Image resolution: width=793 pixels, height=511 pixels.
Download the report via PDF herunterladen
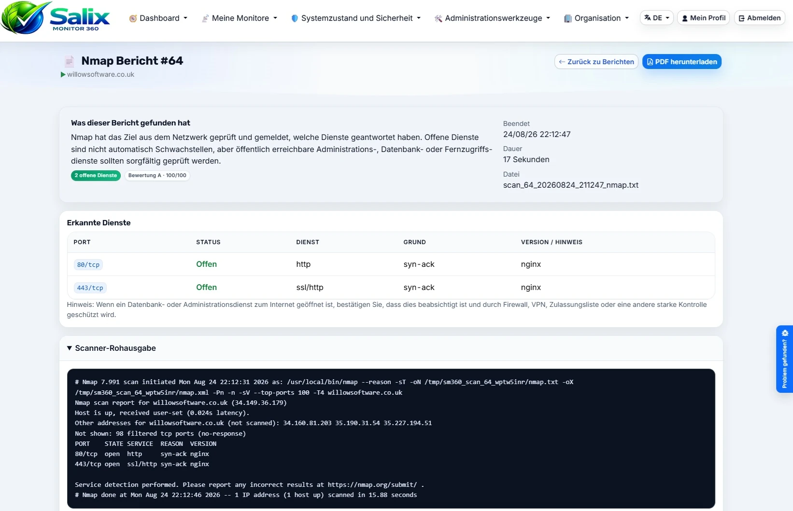tap(682, 62)
